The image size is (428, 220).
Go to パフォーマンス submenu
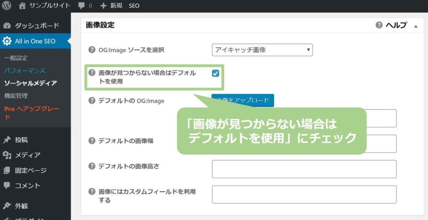point(25,71)
